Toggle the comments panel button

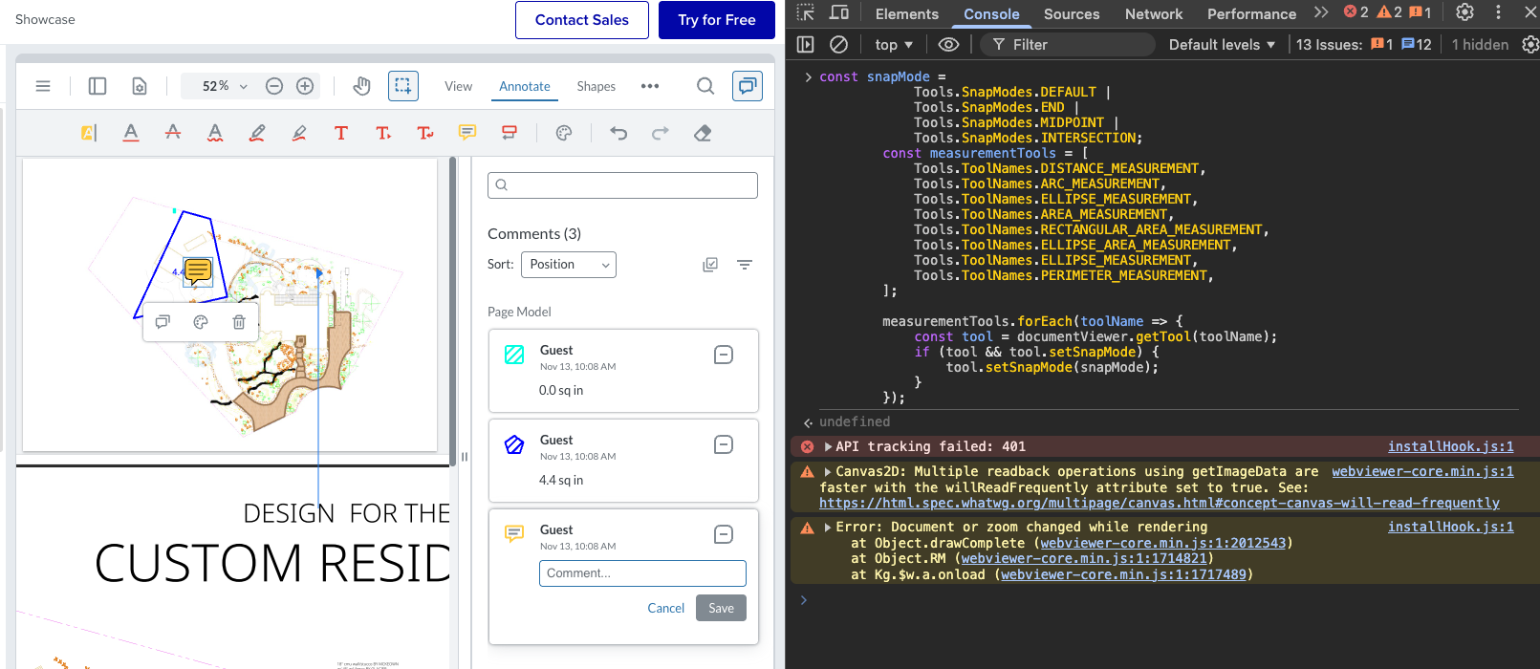click(747, 86)
